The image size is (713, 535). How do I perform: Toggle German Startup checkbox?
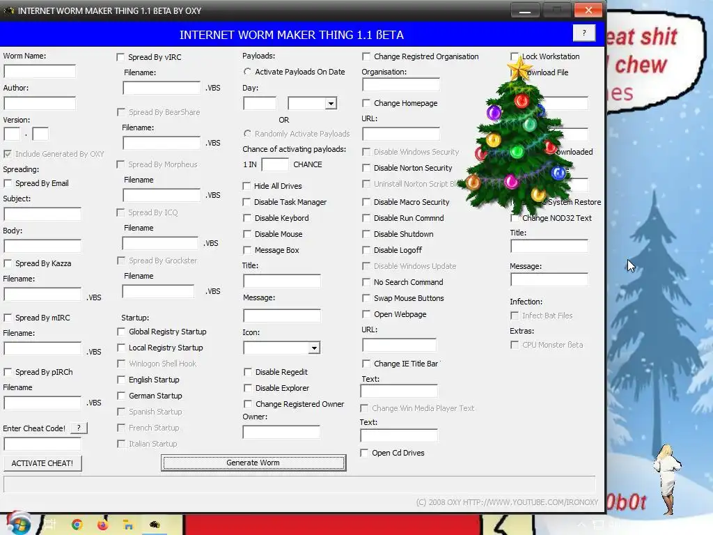tap(121, 396)
